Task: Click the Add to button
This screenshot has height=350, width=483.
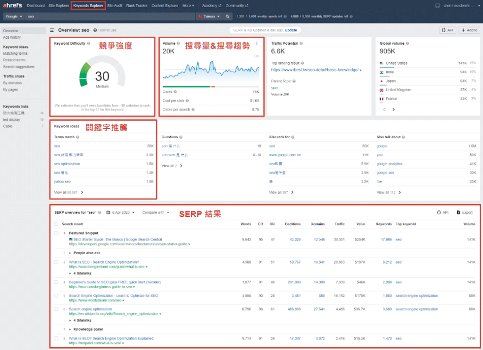Action: (469, 30)
